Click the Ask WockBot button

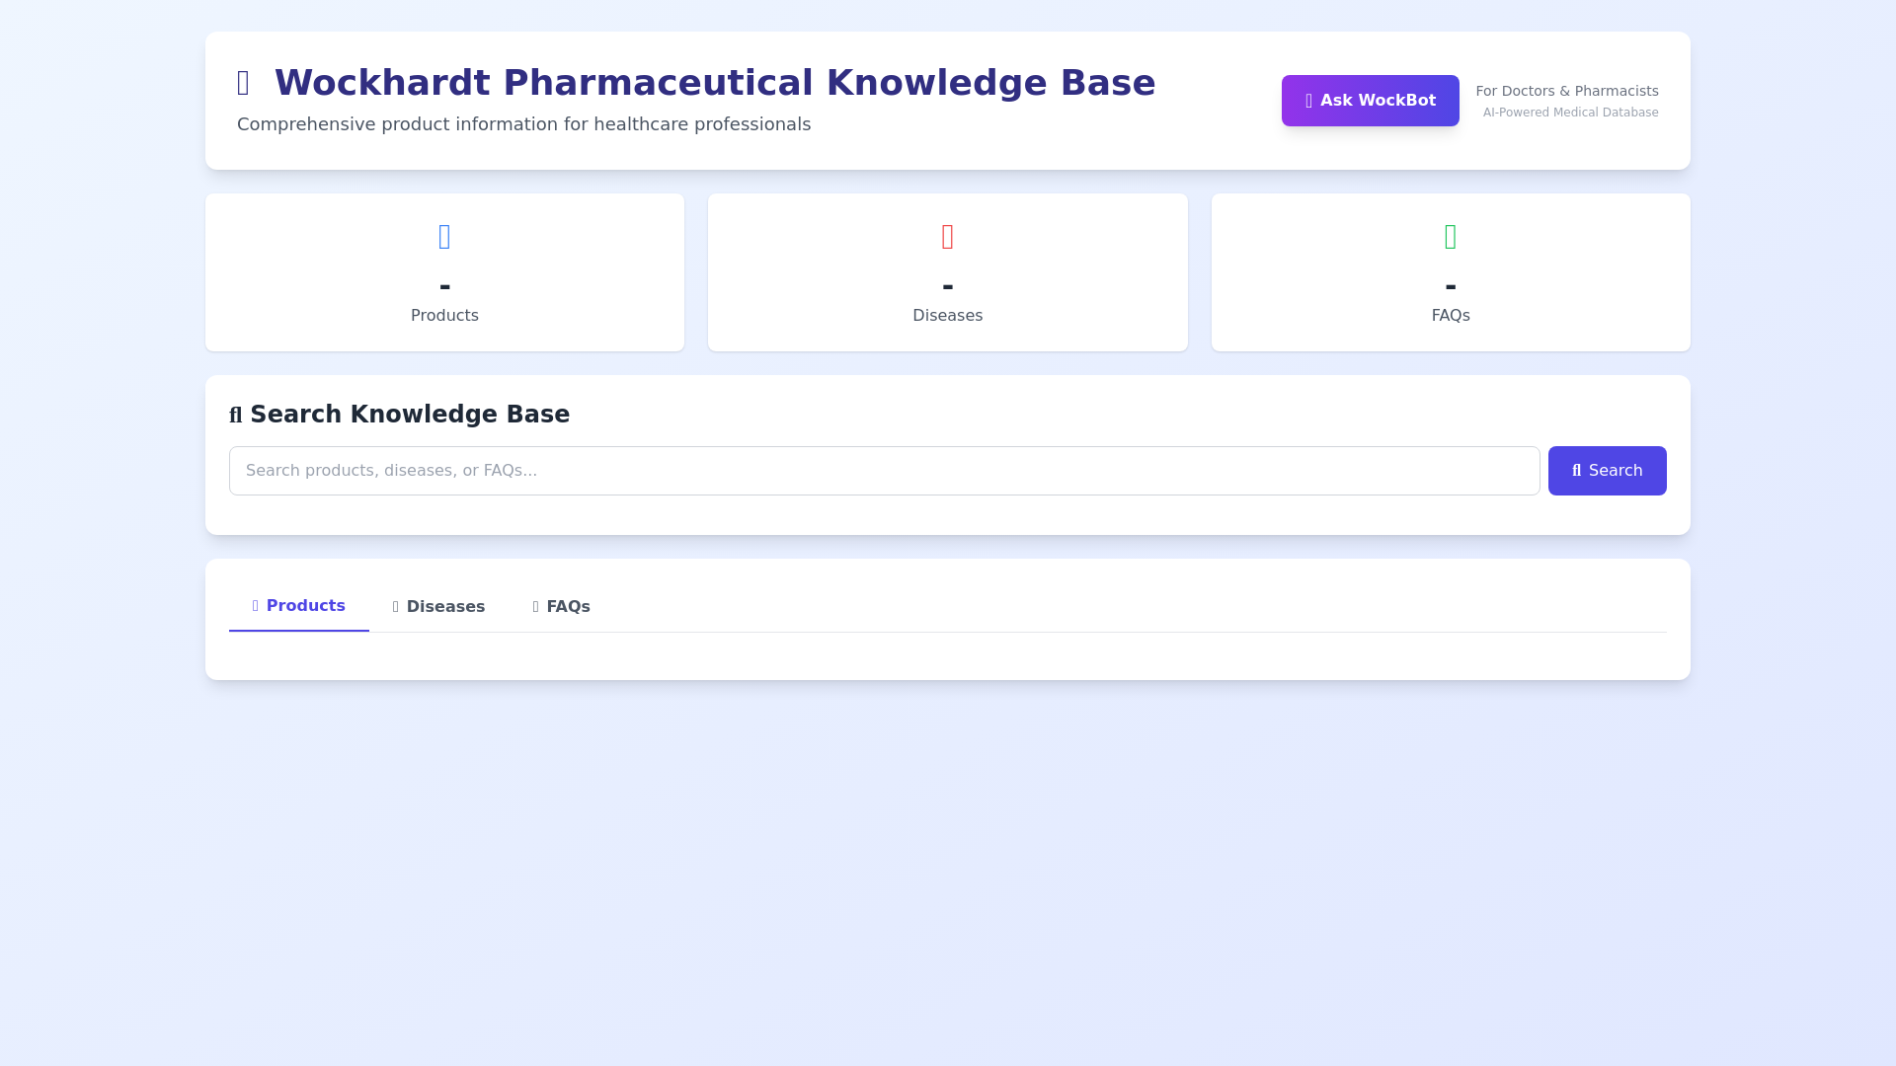coord(1370,101)
